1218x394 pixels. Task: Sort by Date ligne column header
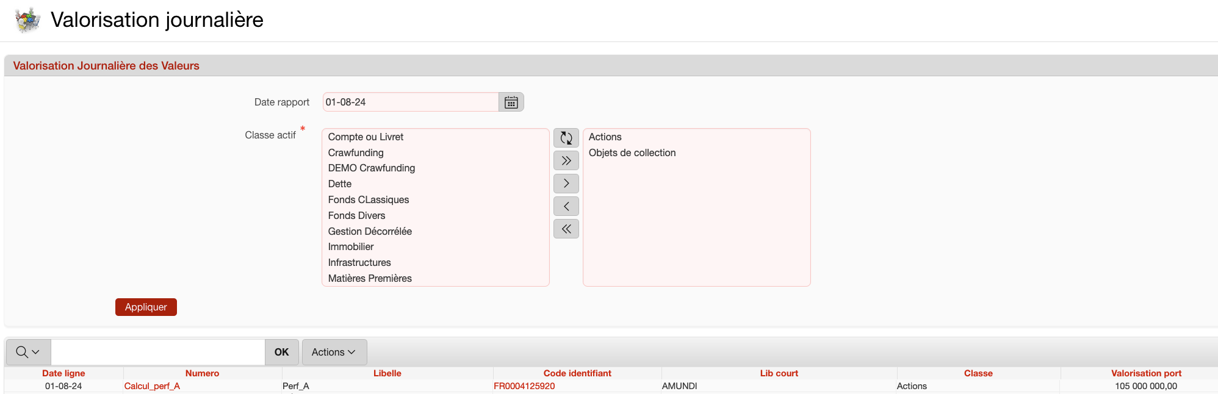(63, 373)
